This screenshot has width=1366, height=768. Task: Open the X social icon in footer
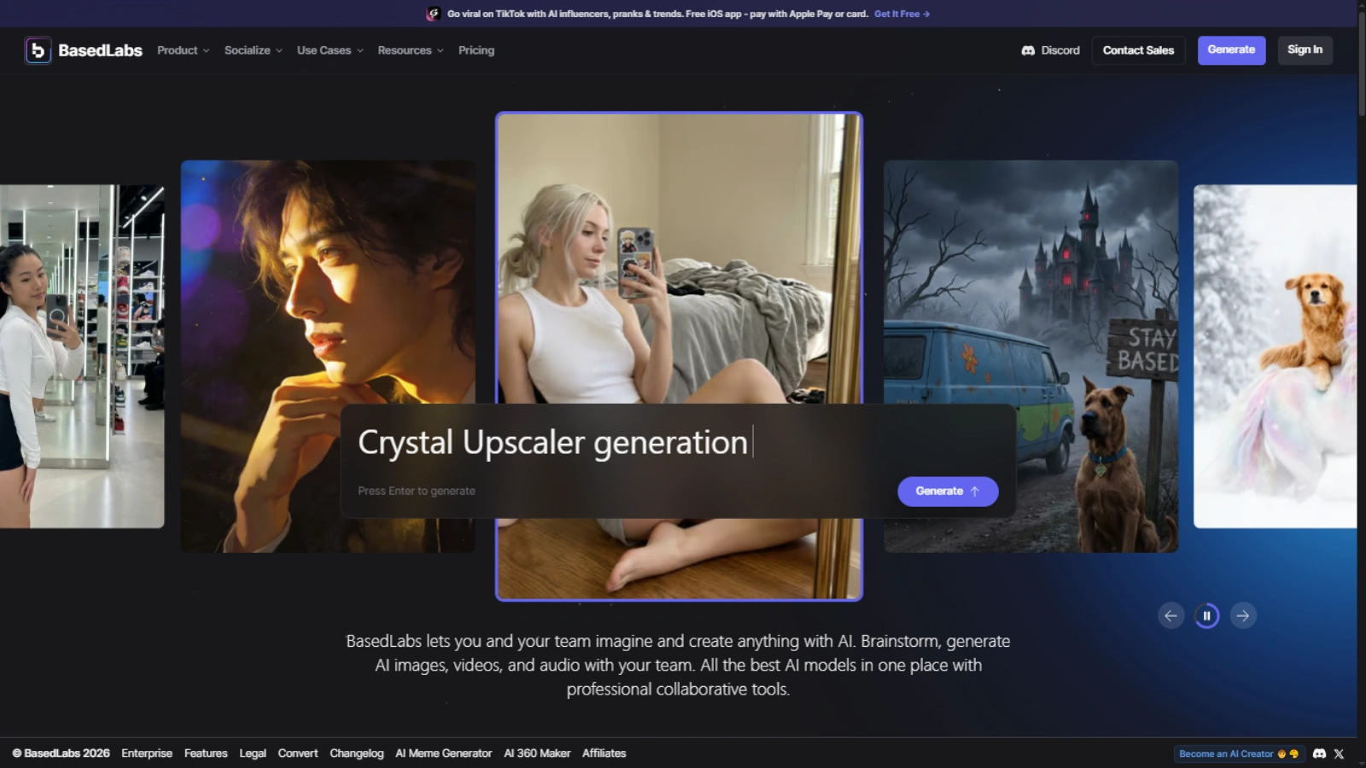pos(1339,753)
